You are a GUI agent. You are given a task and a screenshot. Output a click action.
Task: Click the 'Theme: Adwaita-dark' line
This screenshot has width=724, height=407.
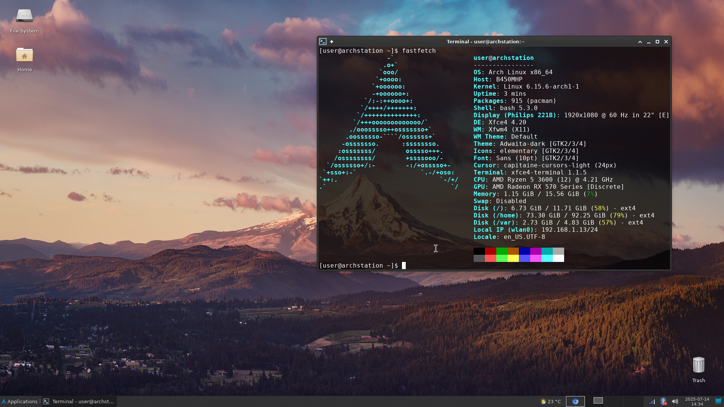tap(530, 144)
